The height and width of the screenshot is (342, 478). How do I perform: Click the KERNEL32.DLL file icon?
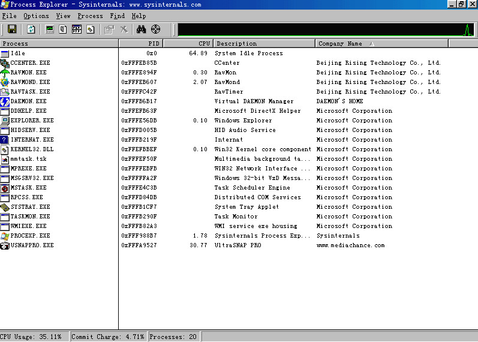tap(5, 149)
